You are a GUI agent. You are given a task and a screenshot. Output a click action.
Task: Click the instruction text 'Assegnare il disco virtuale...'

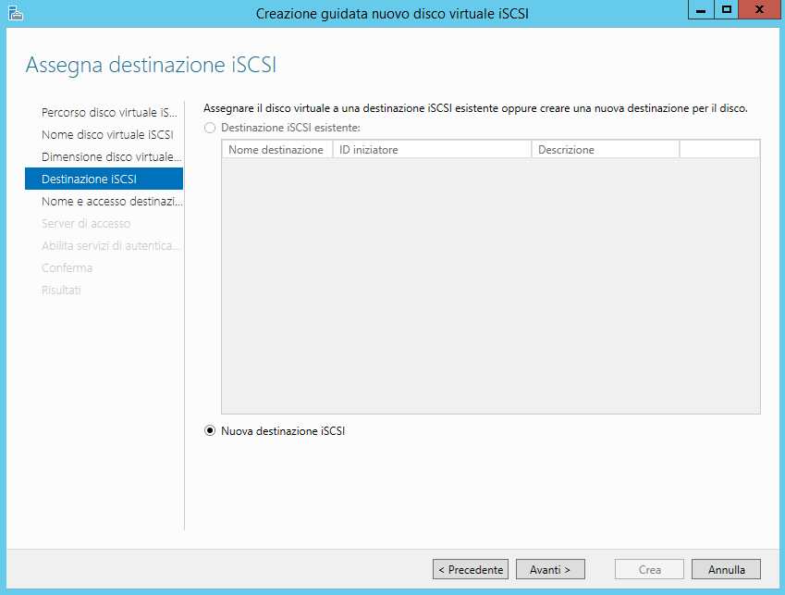475,108
